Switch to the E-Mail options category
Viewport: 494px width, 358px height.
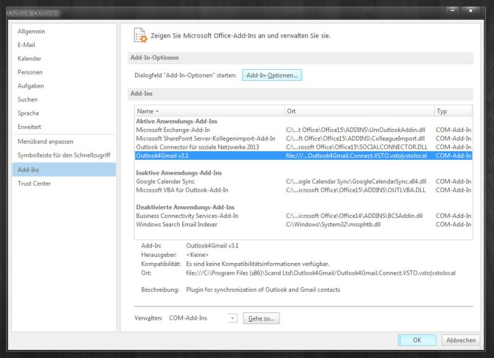point(27,45)
